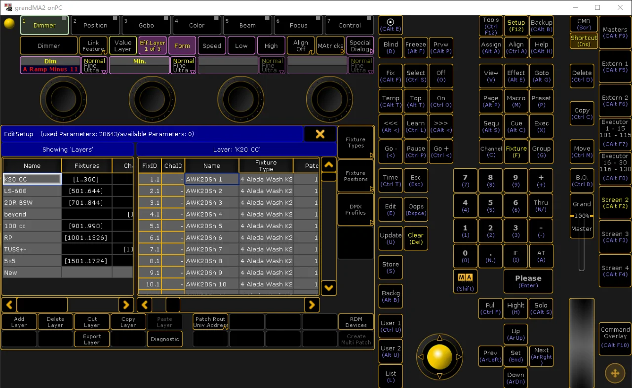Click the down chevron below the fixture list

329,287
